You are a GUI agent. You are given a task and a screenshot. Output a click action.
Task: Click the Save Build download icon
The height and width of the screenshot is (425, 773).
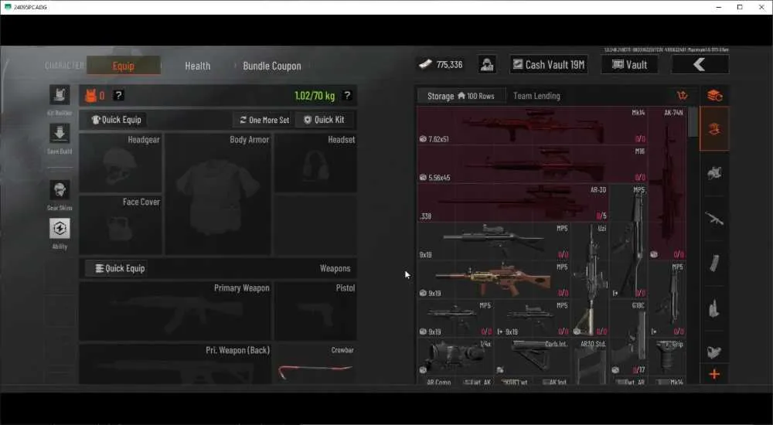[x=60, y=133]
